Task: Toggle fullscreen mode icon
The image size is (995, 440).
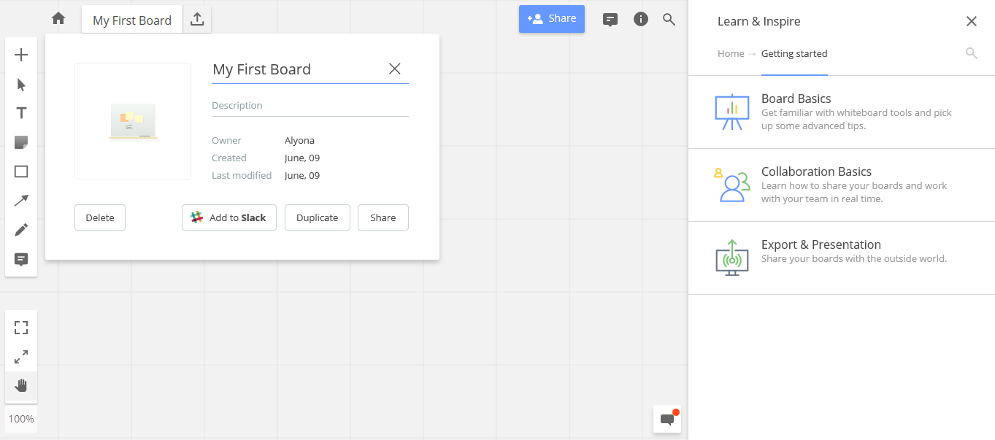Action: pos(21,328)
